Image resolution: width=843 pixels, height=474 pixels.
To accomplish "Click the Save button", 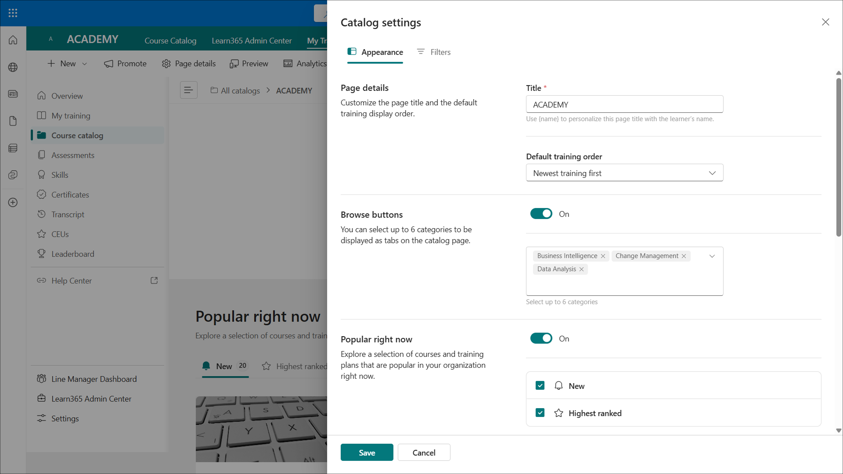I will [x=367, y=452].
